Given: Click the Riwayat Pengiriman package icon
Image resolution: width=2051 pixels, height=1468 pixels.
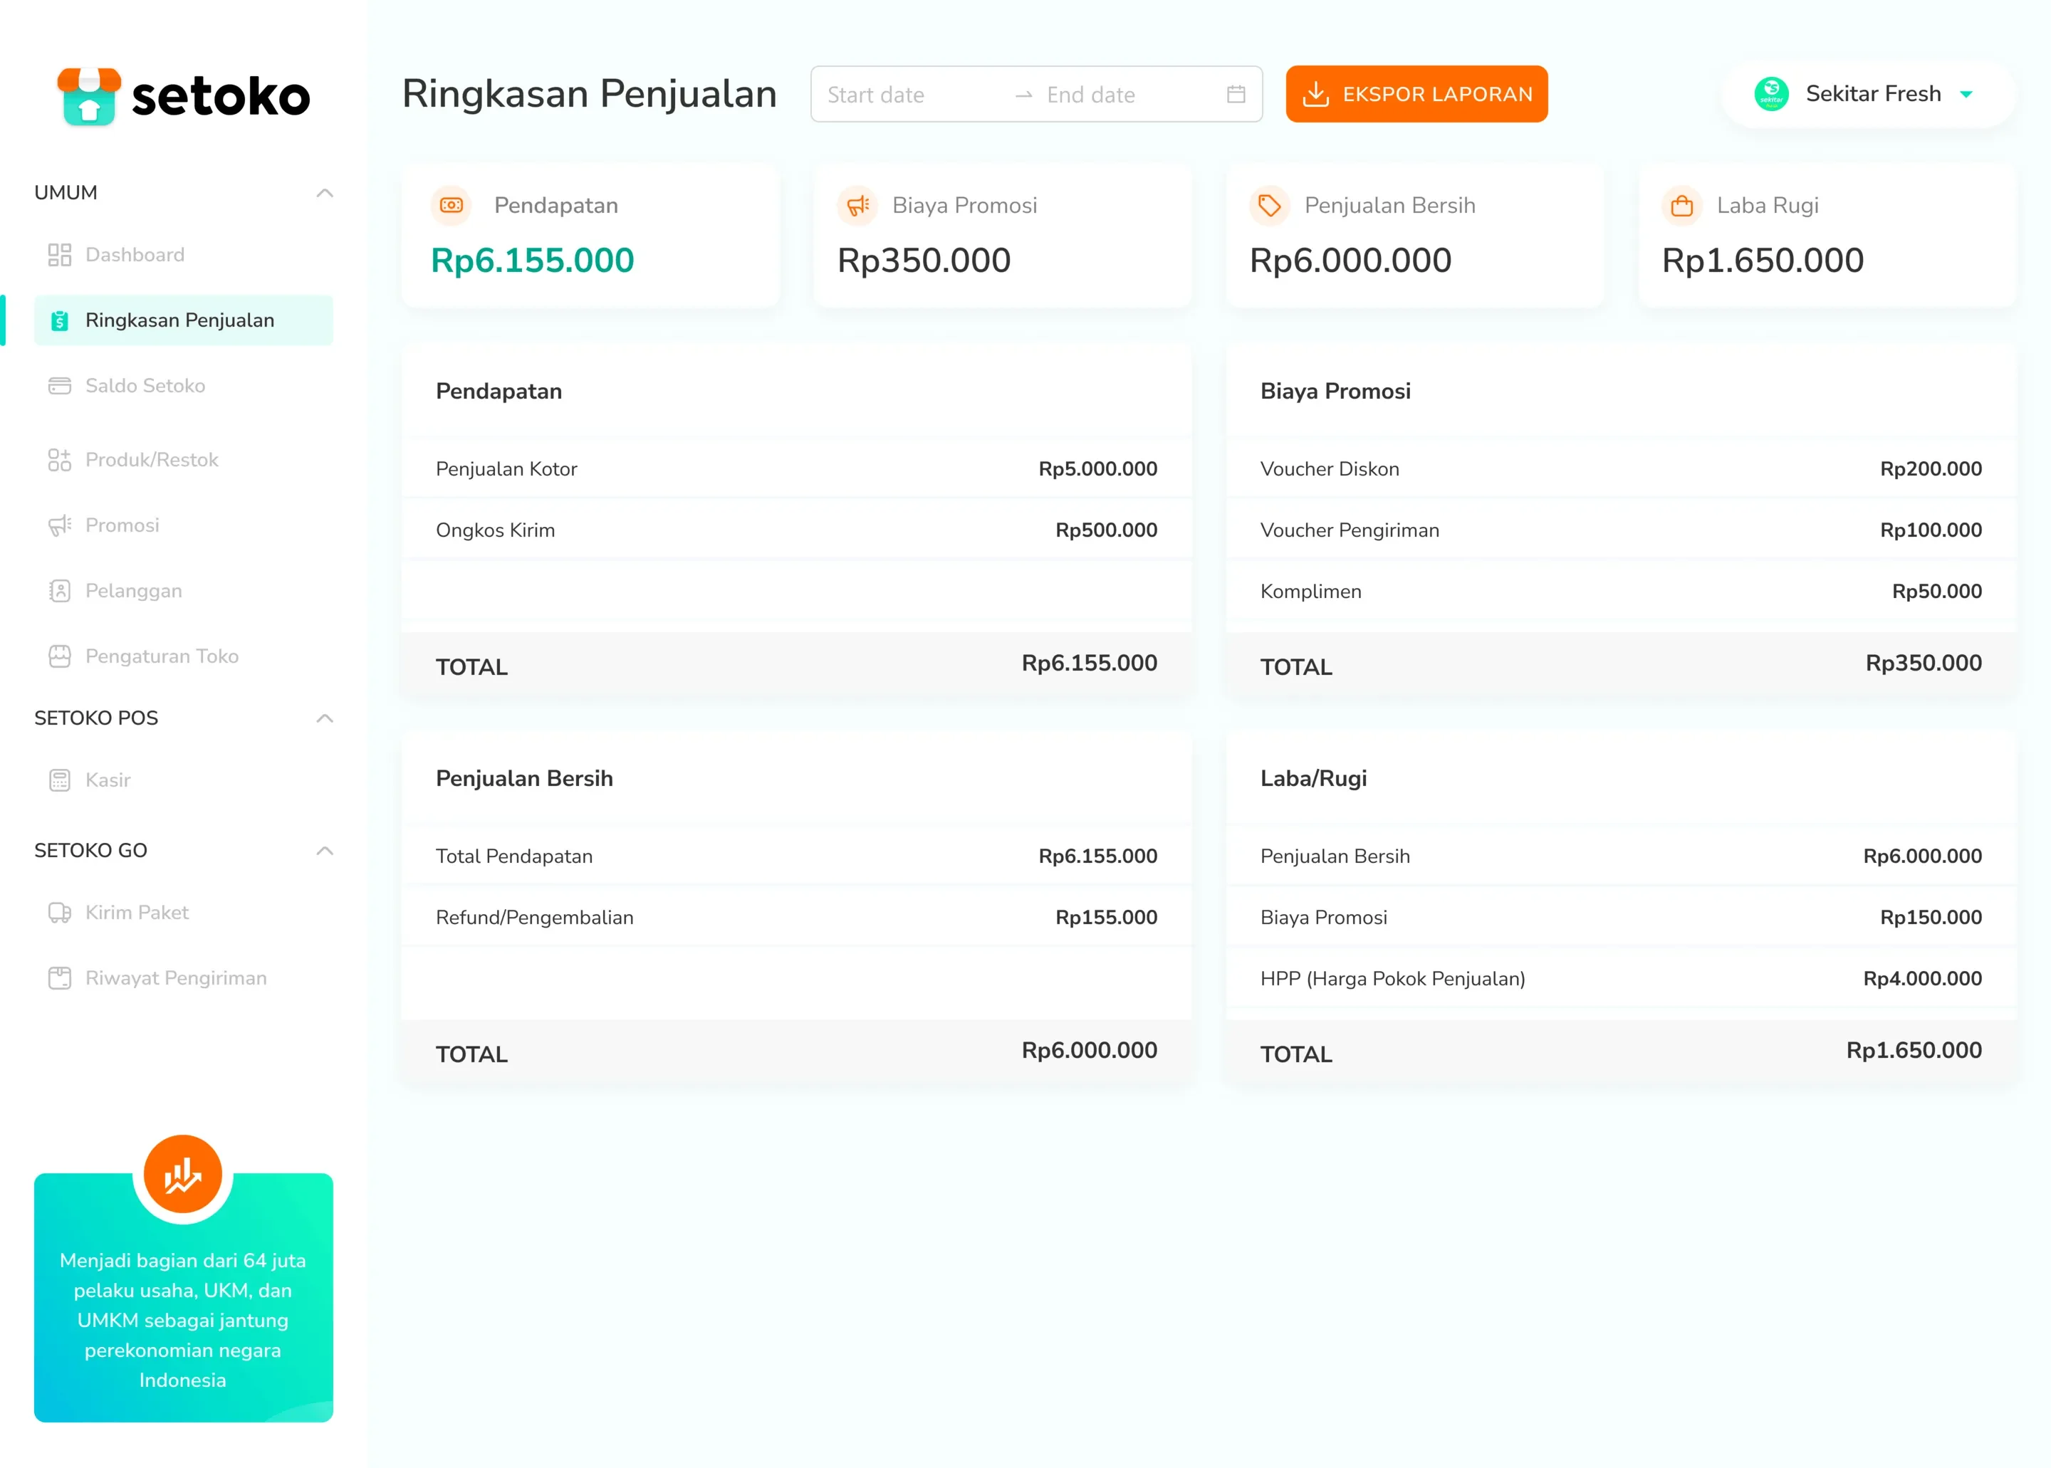Looking at the screenshot, I should tap(60, 978).
